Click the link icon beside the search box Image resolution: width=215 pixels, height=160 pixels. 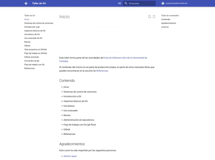(119, 3)
